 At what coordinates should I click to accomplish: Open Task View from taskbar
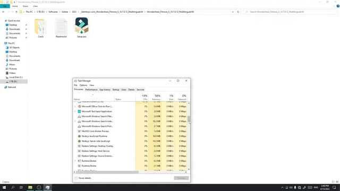[21, 187]
